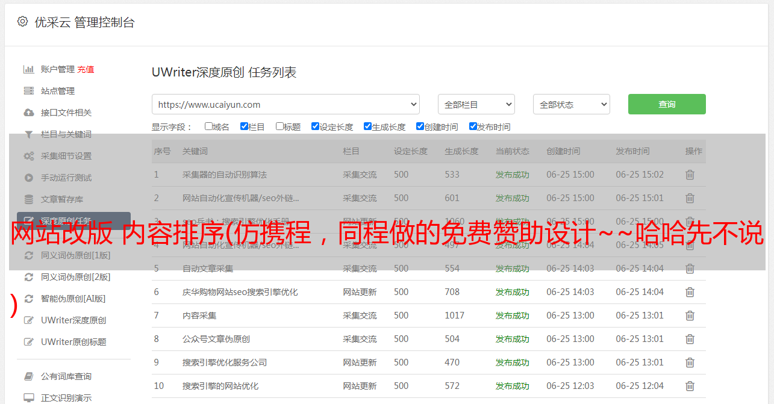Open the 全部栏目 dropdown
Image resolution: width=774 pixels, height=404 pixels.
[476, 104]
